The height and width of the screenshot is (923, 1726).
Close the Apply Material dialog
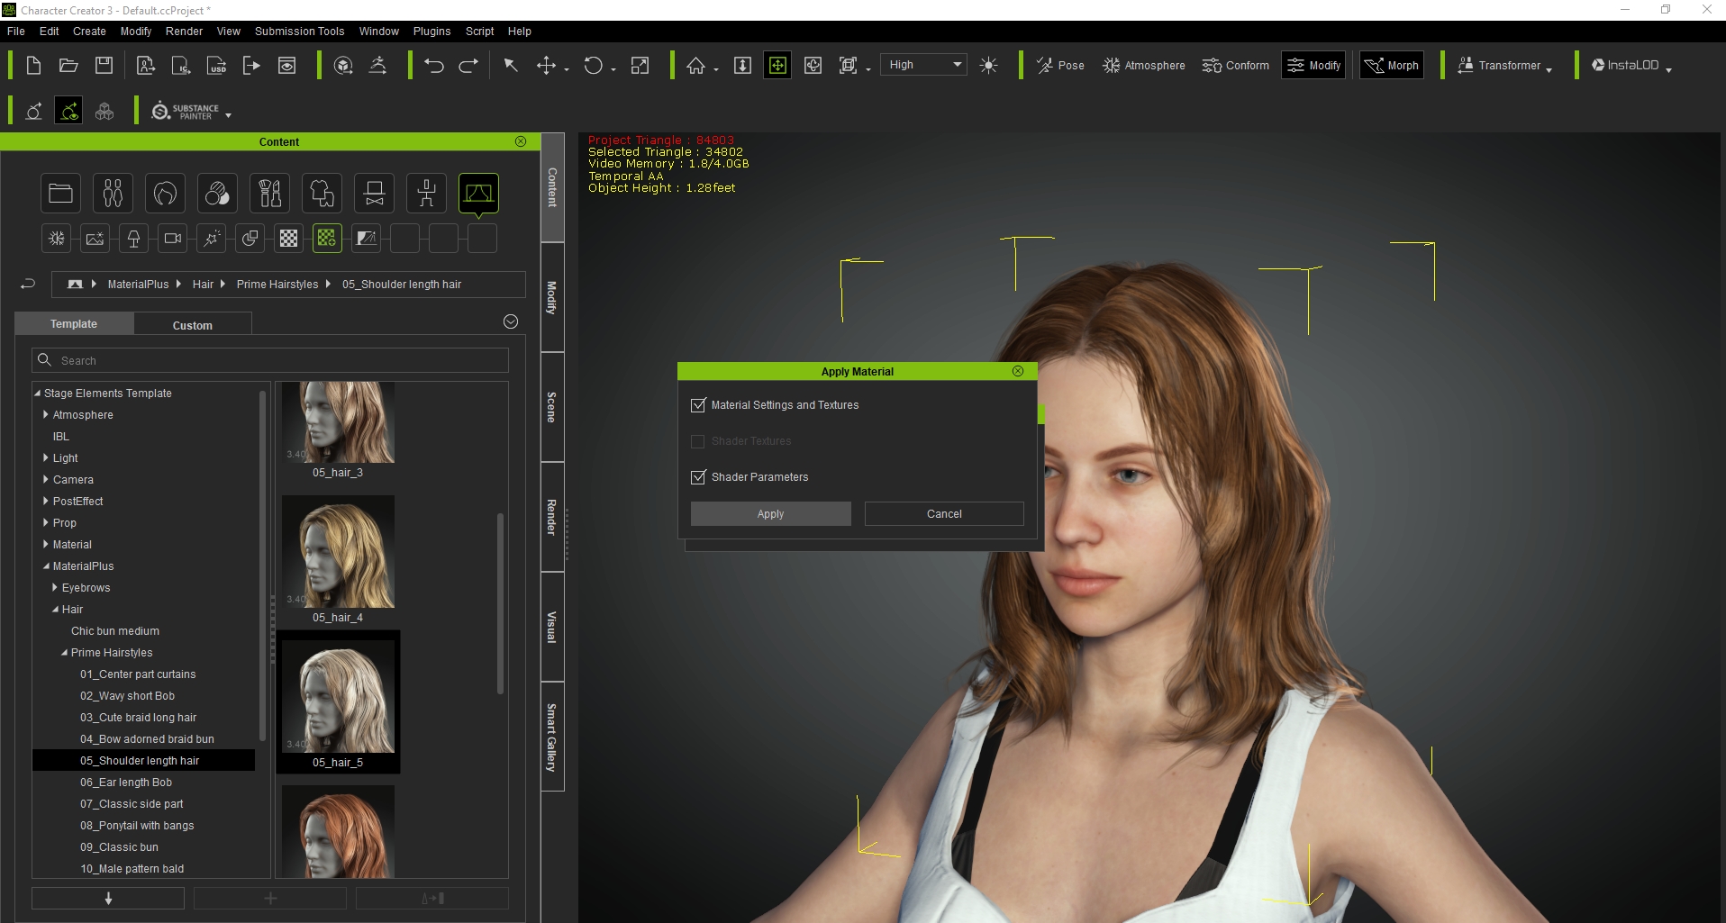coord(1018,371)
